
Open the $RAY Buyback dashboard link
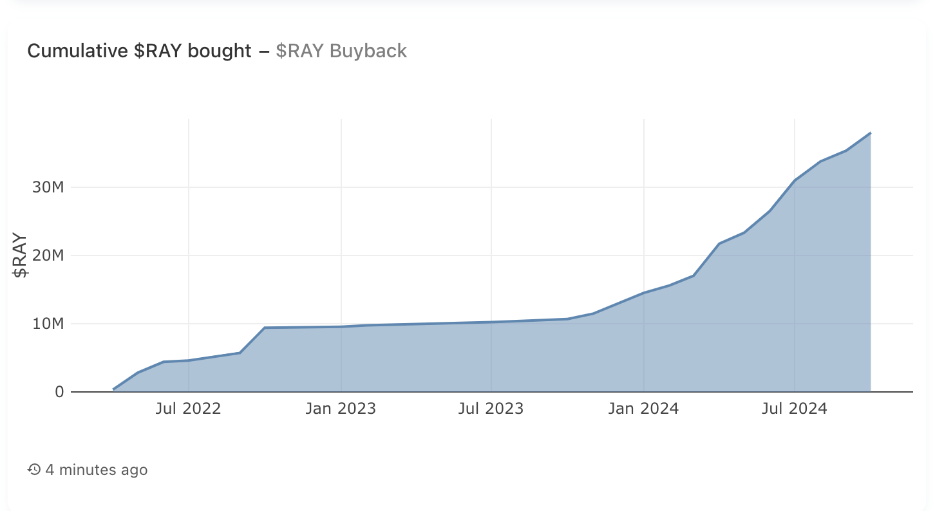coord(341,51)
